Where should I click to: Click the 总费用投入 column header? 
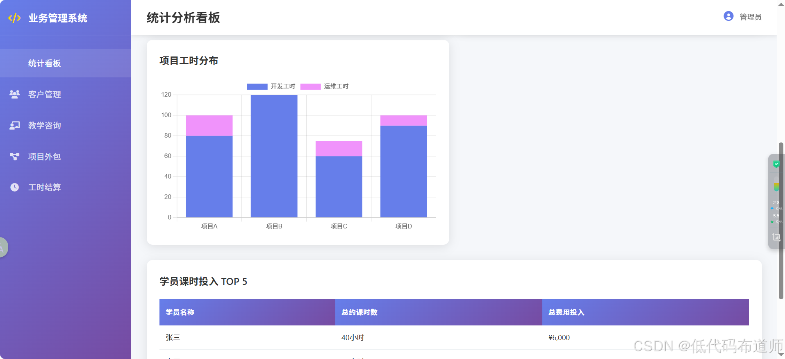646,312
